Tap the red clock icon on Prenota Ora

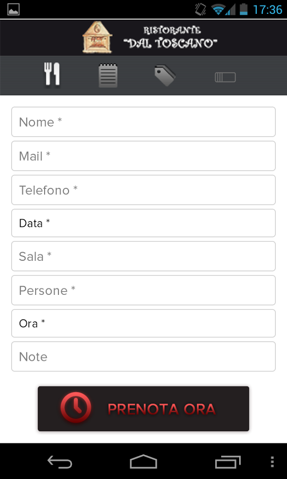(x=75, y=408)
